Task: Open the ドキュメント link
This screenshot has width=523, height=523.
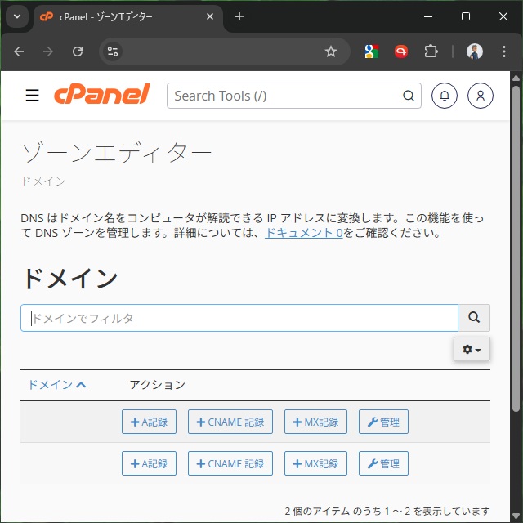Action: 303,233
